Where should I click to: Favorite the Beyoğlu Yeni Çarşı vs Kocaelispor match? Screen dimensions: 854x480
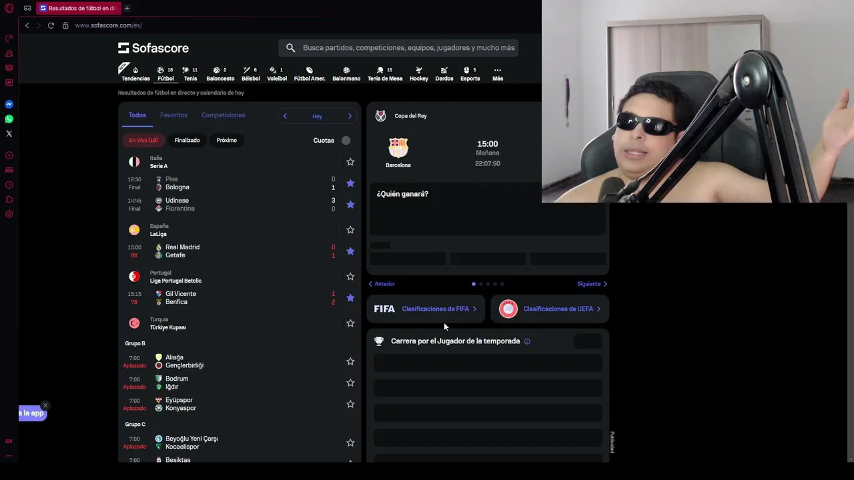[x=350, y=443]
